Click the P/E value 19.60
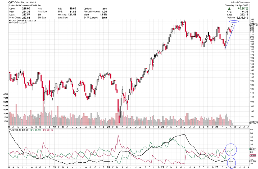The image size is (258, 169). (x=73, y=8)
